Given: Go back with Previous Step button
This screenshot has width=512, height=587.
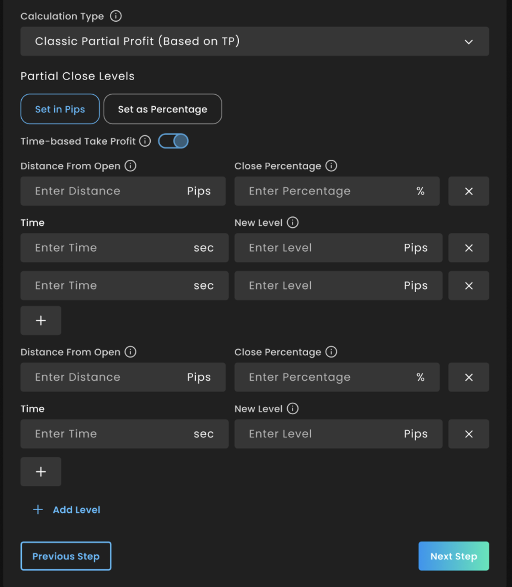Looking at the screenshot, I should click(66, 556).
